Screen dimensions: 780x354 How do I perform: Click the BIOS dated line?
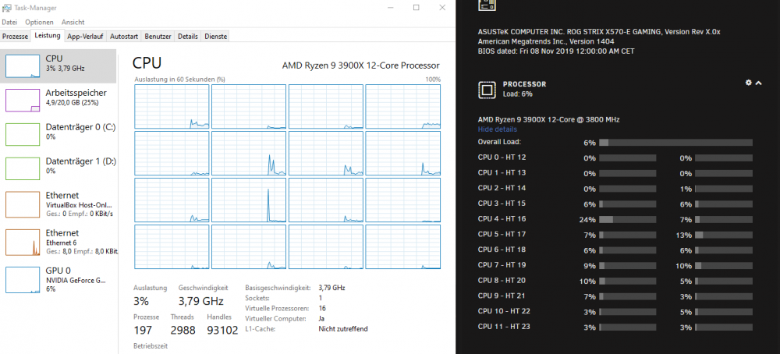[556, 51]
